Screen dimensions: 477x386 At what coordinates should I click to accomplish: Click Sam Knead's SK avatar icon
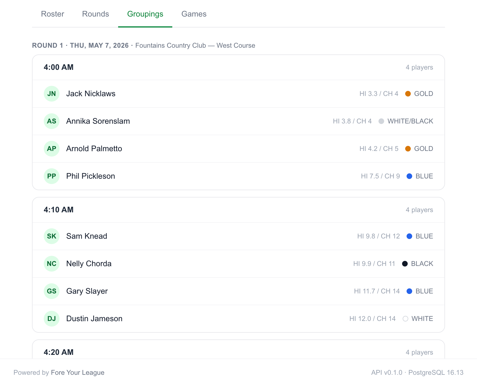coord(52,236)
